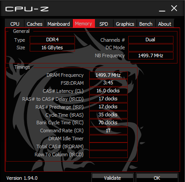Viewport: 185px width, 182px height.
Task: Go to the SPD tab
Action: point(104,24)
